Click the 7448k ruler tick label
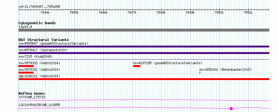This screenshot has height=112, width=278. (x=161, y=12)
